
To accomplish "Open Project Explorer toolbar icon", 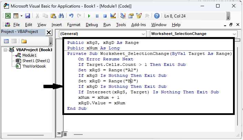I will coord(123,16).
